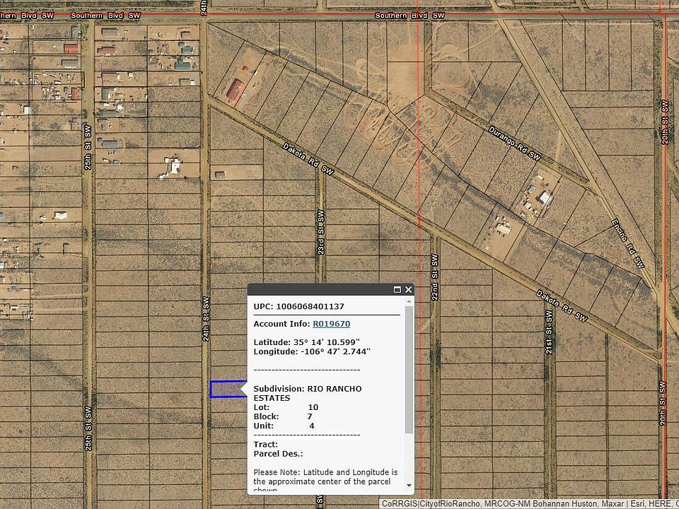Click the Subdivision RIO RANCHO ESTATES text
The width and height of the screenshot is (679, 509).
[x=308, y=393]
